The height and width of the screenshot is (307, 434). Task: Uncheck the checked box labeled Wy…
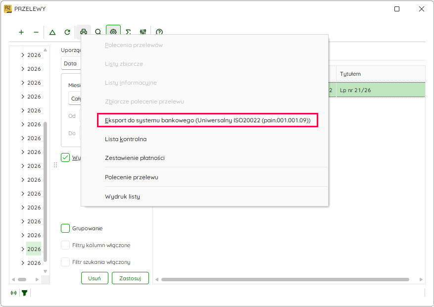(x=65, y=157)
